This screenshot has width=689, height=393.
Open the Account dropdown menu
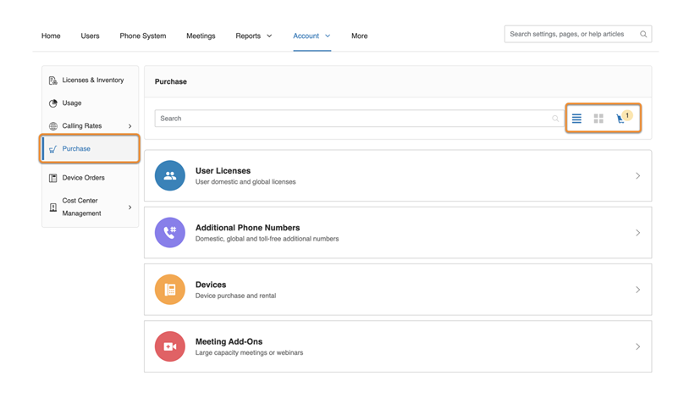tap(311, 36)
